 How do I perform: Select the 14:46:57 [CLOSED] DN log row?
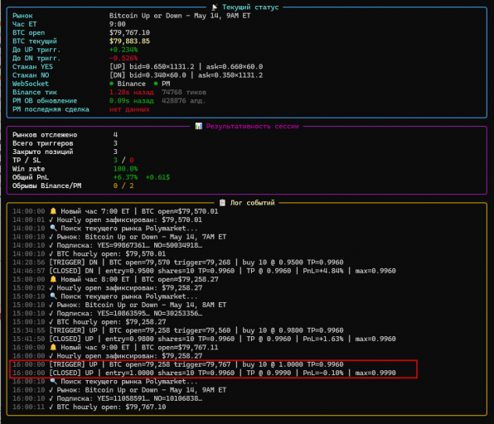[x=204, y=271]
